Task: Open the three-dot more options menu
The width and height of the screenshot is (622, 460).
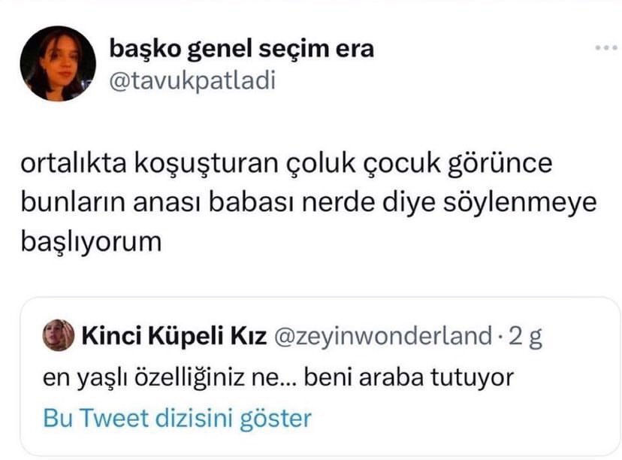Action: [605, 49]
